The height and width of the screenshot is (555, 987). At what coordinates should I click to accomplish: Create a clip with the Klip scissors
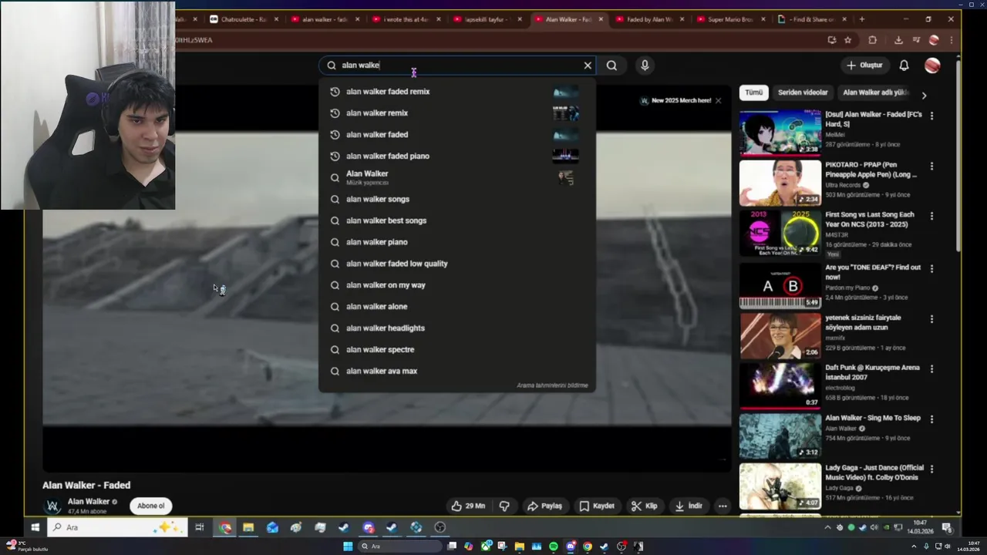(x=644, y=506)
